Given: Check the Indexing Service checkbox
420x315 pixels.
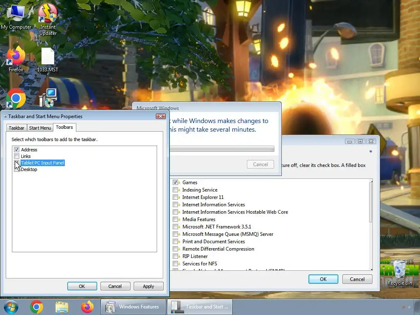Looking at the screenshot, I should tap(176, 189).
